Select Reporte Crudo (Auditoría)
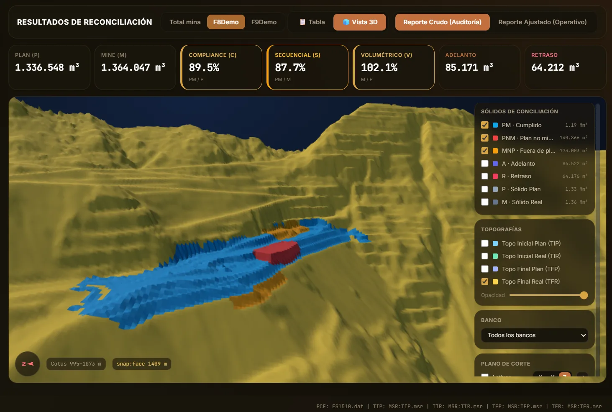 pyautogui.click(x=442, y=22)
